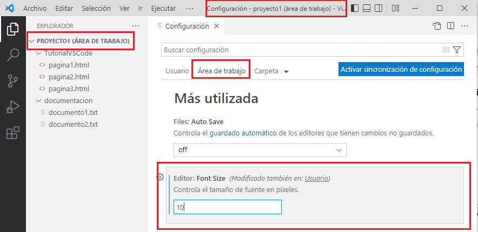Screen dimensions: 478x232
Task: Follow the Usuario link in Font Size
Action: [x=316, y=179]
